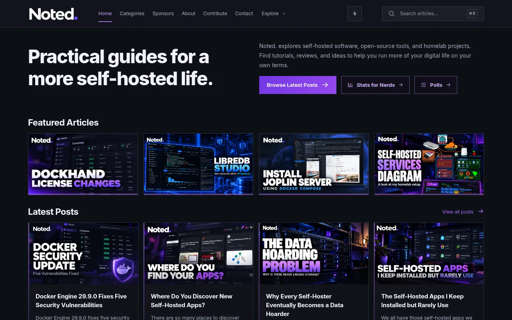Image resolution: width=512 pixels, height=320 pixels.
Task: Click the arrow on Browse Latest Posts
Action: pos(325,85)
